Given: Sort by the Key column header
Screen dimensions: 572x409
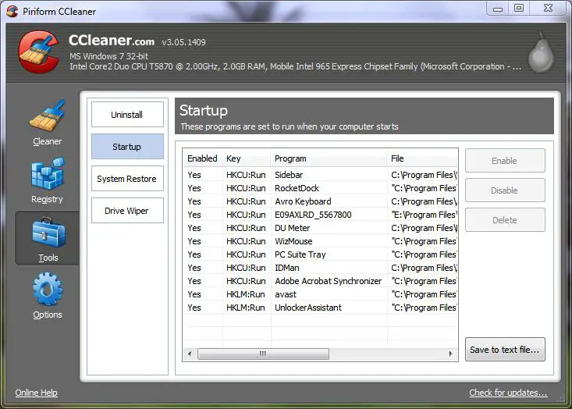Looking at the screenshot, I should click(247, 158).
